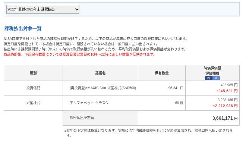Click the 3,661,171 円 total amount
This screenshot has width=246, height=141.
click(225, 118)
